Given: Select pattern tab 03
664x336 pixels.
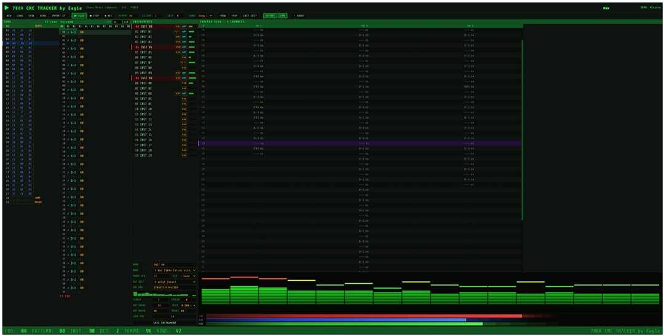Looking at the screenshot, I should [x=79, y=26].
